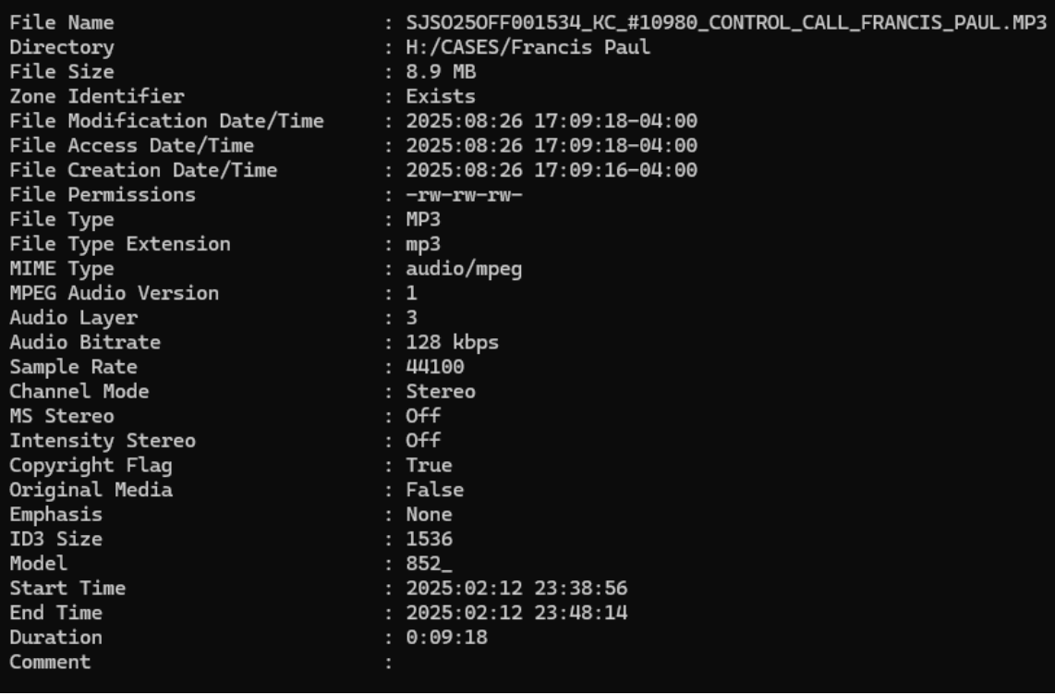Screen dimensions: 1055x695
Task: Select the File Modification Date/Time value
Action: [552, 121]
